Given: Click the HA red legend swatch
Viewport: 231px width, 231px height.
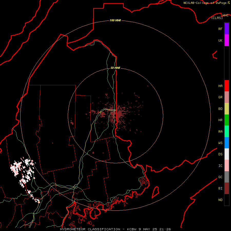Looking at the screenshot, I should coord(227,86).
